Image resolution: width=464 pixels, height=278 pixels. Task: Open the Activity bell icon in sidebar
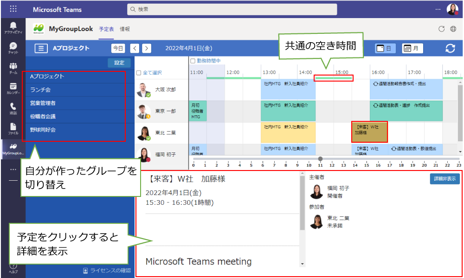(13, 27)
